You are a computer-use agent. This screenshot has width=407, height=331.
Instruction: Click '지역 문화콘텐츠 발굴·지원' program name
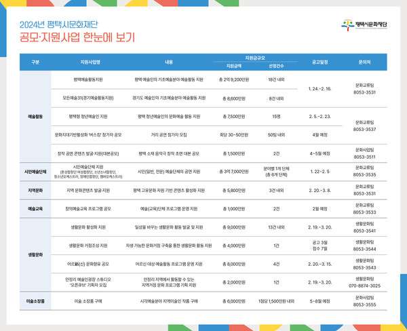(x=88, y=191)
